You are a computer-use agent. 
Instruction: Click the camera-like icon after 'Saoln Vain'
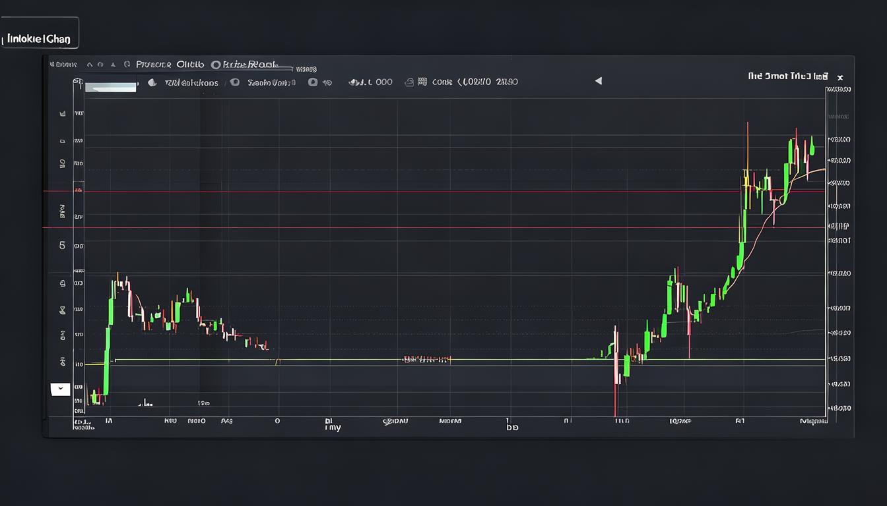coord(313,82)
